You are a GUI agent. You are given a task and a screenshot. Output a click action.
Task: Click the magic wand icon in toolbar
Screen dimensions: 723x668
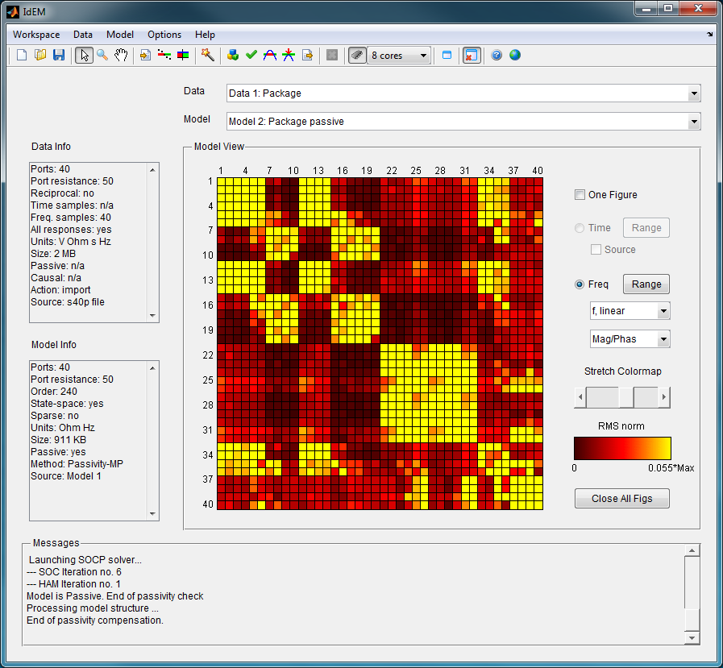coord(207,56)
